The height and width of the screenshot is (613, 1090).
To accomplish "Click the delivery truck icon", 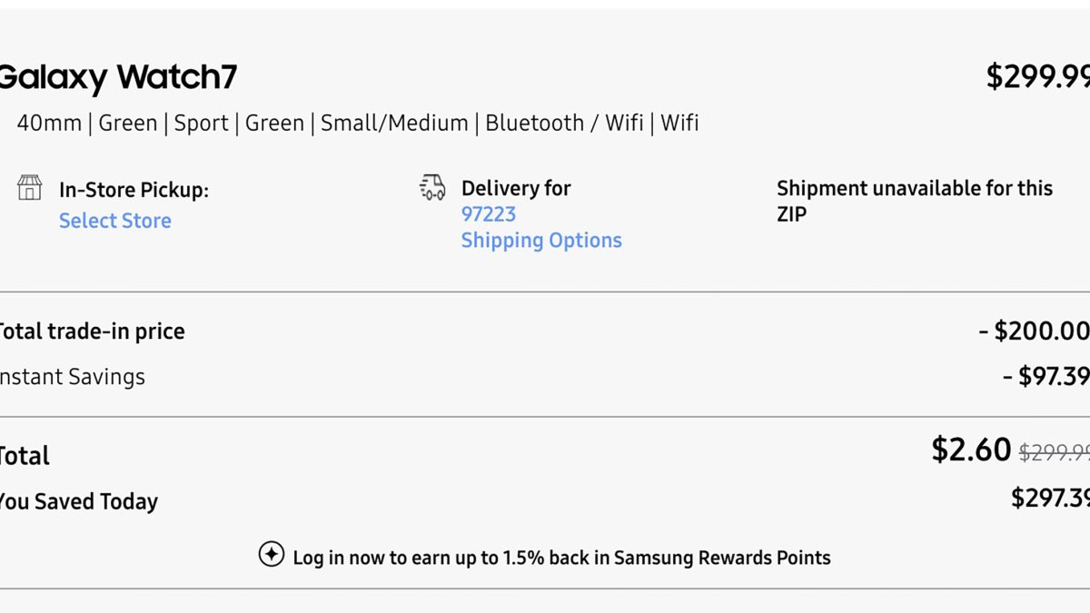I will pos(432,188).
